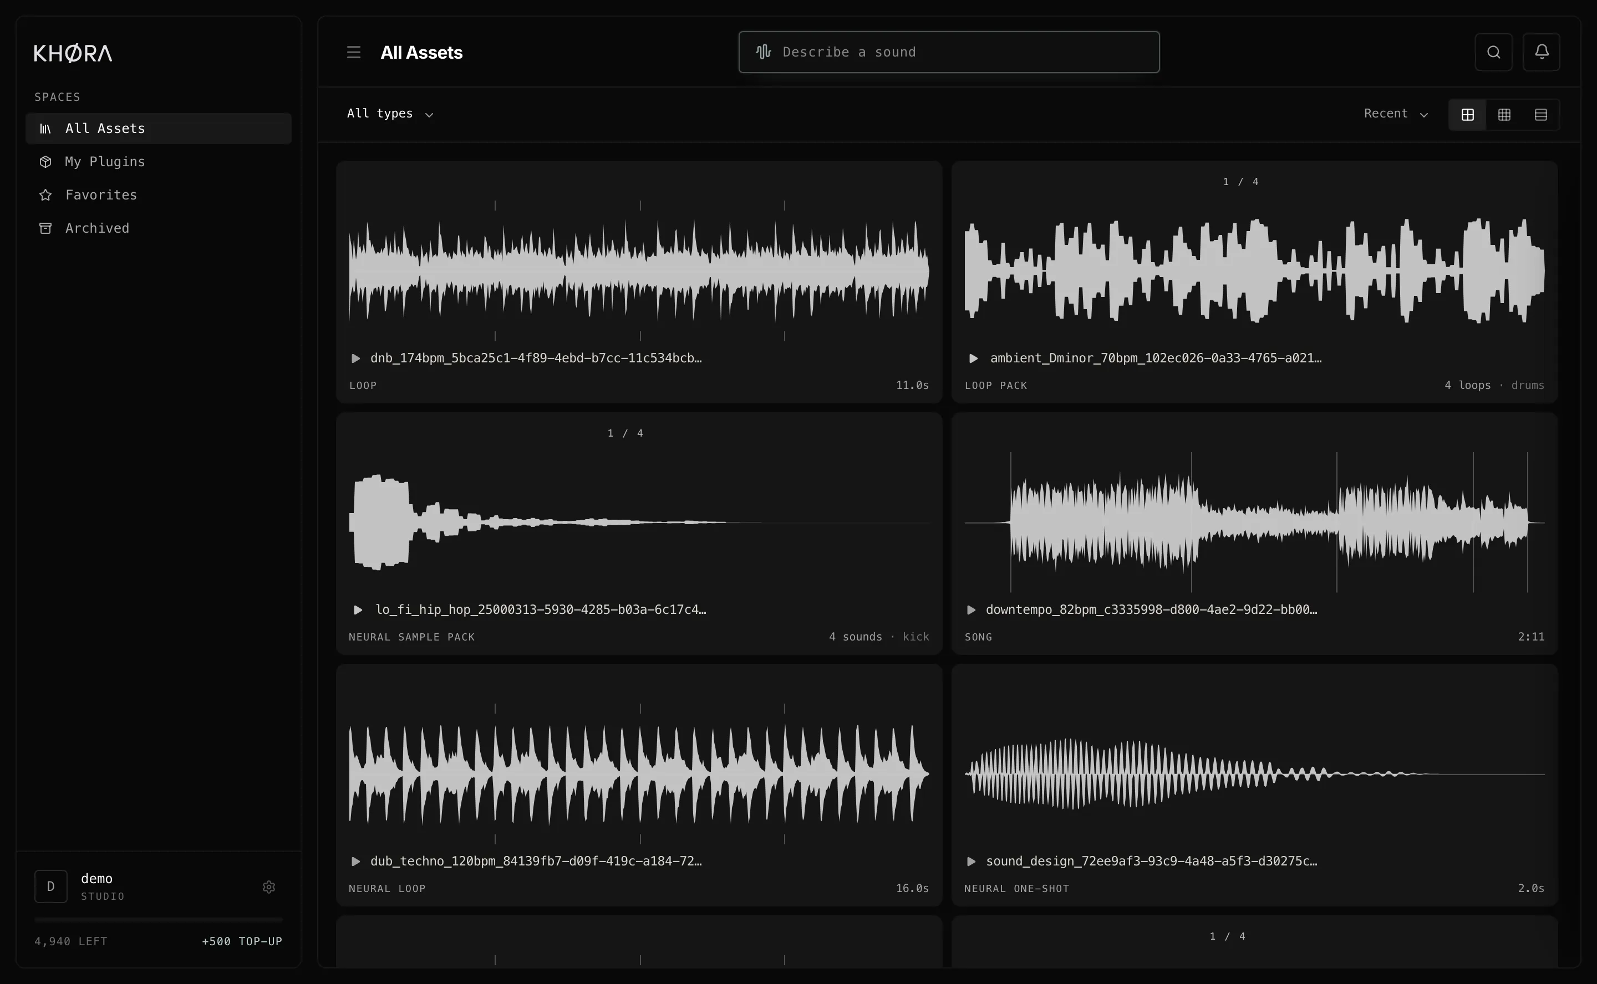Seek within the downtempo_82bpm song waveform
The width and height of the screenshot is (1597, 984).
[x=1254, y=522]
